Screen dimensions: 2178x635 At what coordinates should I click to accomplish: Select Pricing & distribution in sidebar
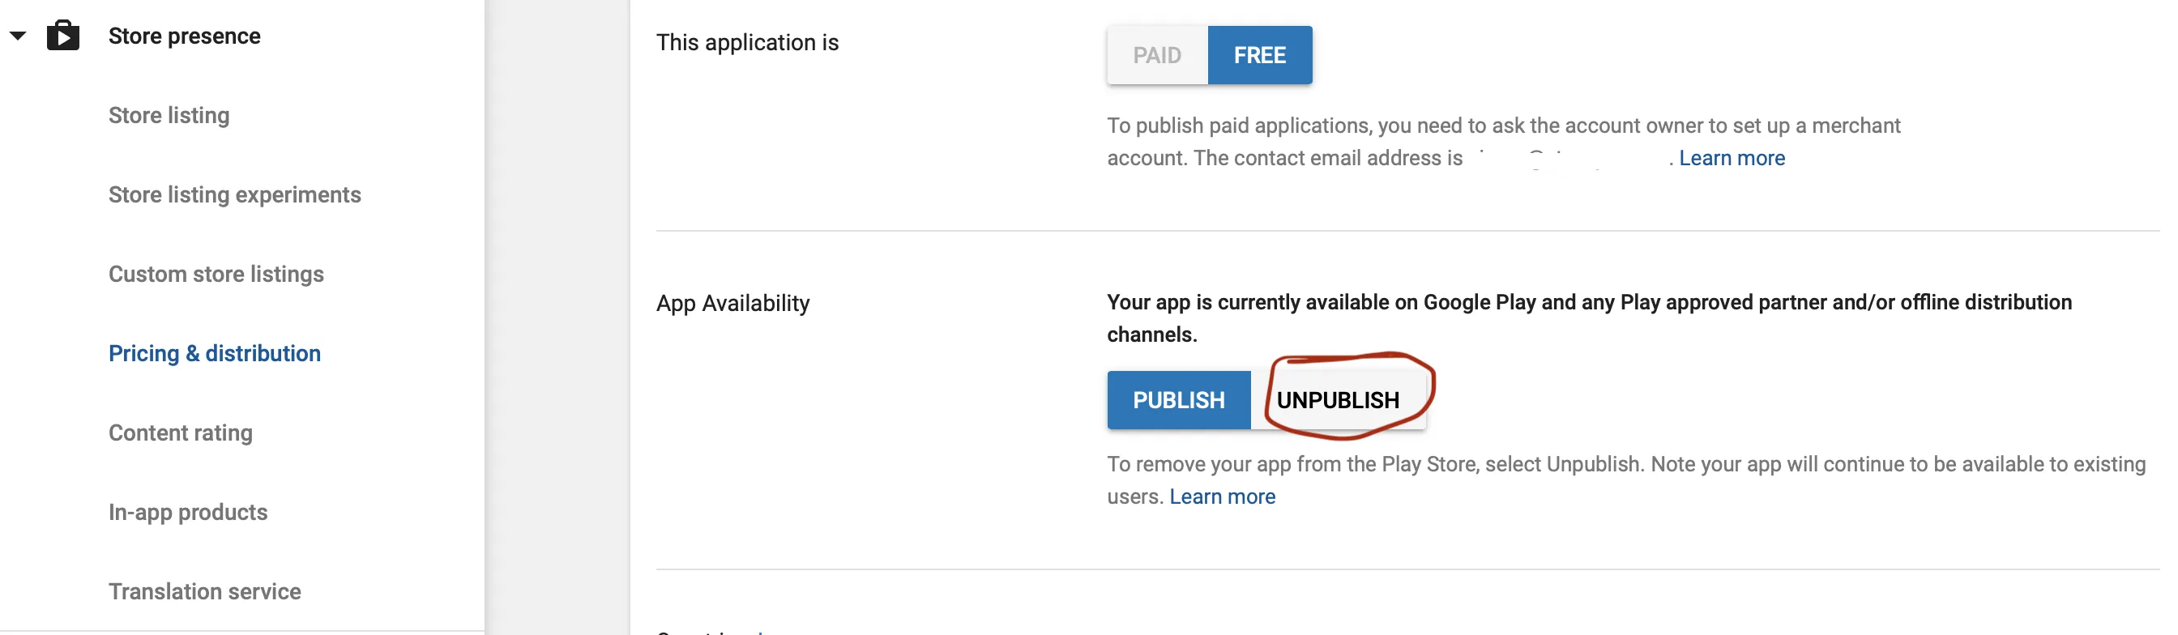click(x=215, y=354)
